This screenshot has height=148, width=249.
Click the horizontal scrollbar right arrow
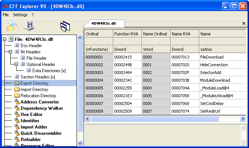243,119
